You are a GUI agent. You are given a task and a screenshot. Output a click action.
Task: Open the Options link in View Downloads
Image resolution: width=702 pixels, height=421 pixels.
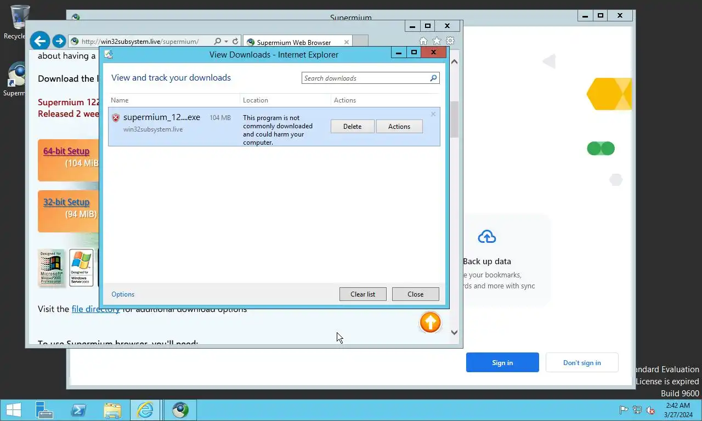pyautogui.click(x=123, y=294)
